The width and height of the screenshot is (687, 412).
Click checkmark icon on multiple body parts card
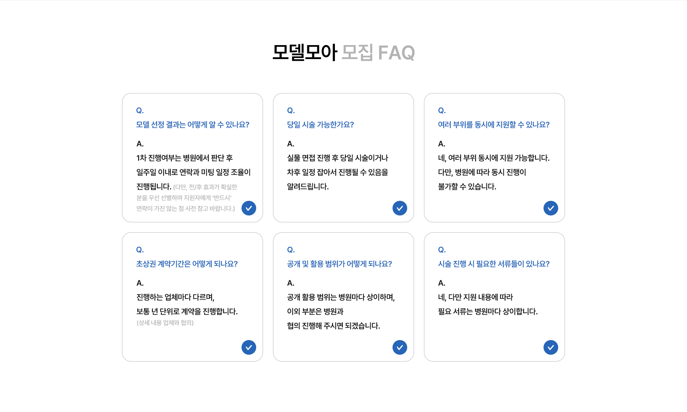point(551,208)
